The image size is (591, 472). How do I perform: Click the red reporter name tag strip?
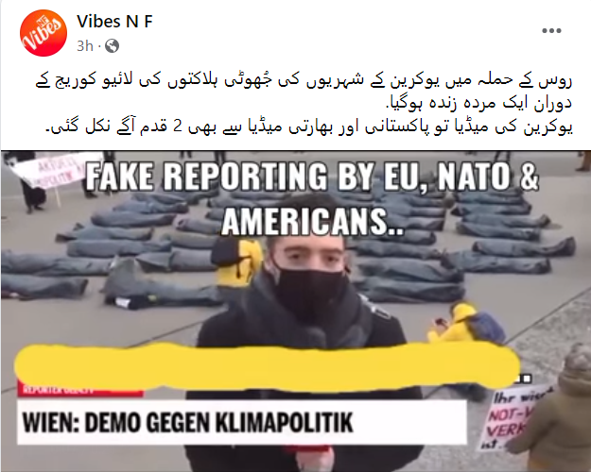[x=80, y=390]
